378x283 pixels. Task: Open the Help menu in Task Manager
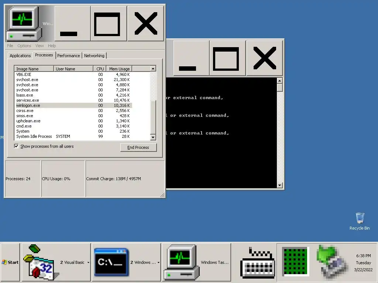[52, 46]
